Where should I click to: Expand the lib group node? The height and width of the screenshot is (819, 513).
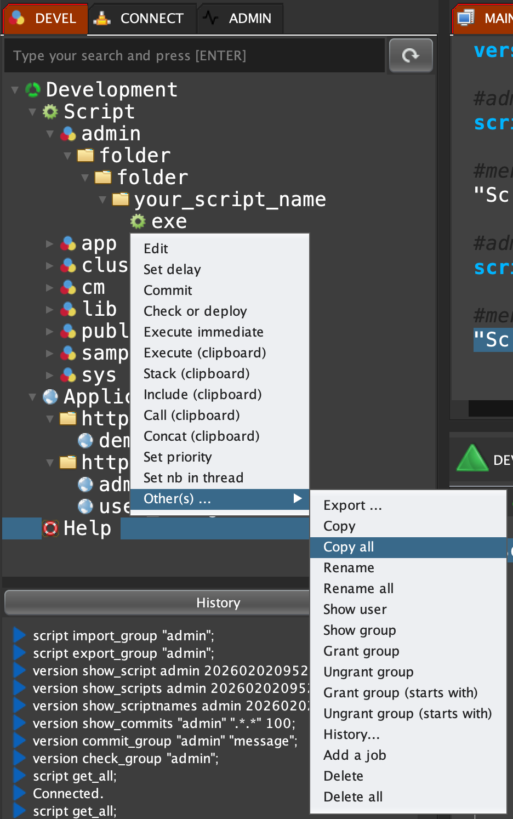(x=50, y=310)
